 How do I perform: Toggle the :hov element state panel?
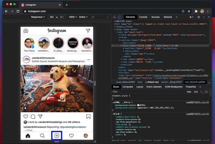189,92
